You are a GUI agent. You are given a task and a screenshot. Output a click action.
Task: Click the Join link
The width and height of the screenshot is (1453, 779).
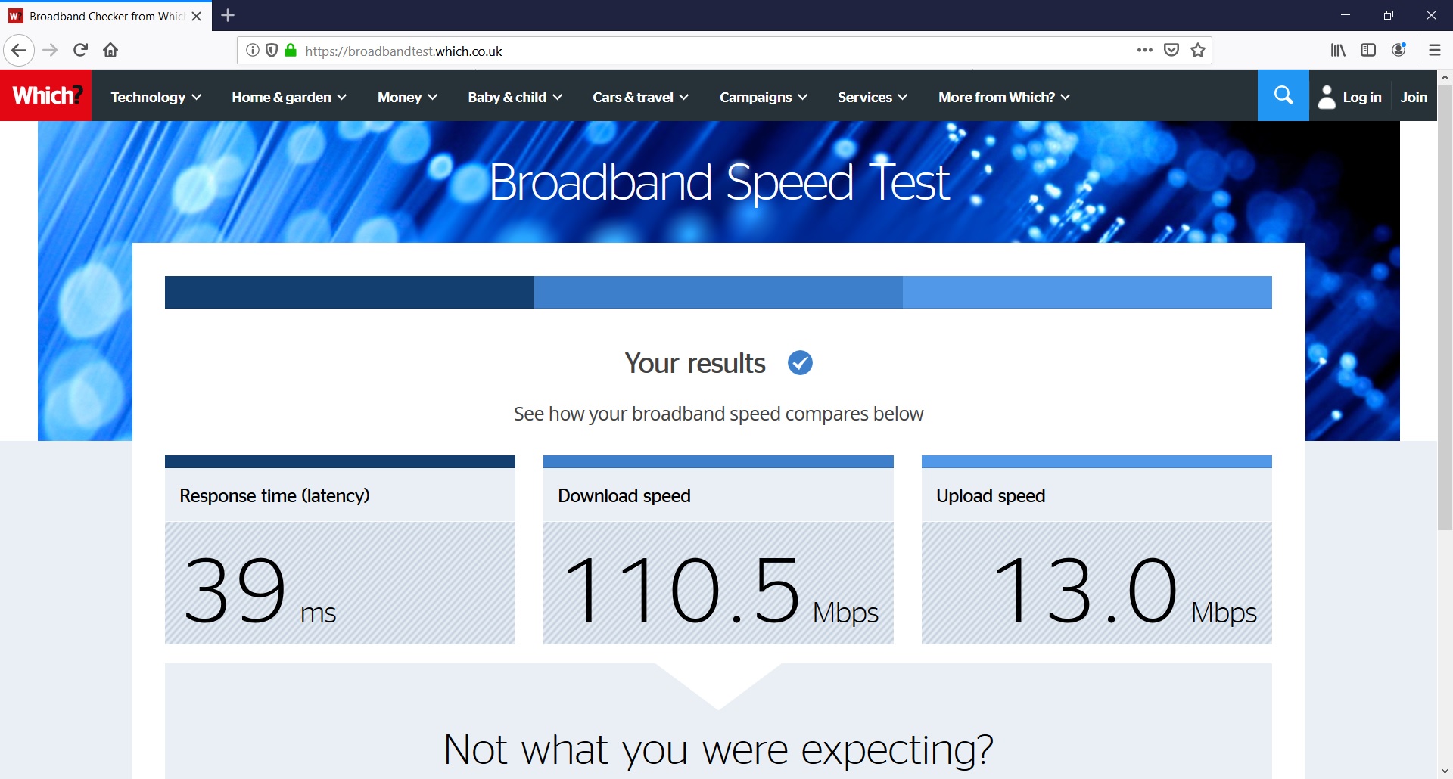(1413, 97)
